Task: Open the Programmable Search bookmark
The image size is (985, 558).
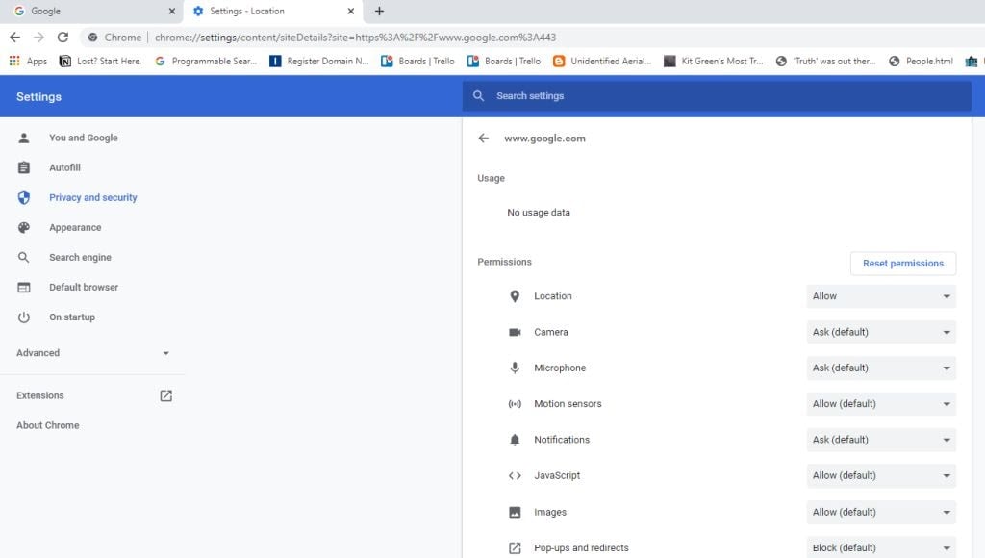Action: 206,61
